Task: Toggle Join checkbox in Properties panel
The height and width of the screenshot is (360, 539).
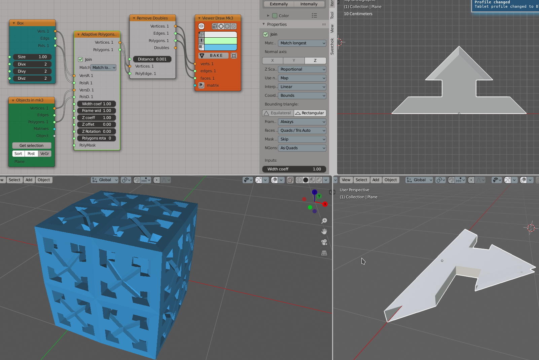Action: (266, 34)
